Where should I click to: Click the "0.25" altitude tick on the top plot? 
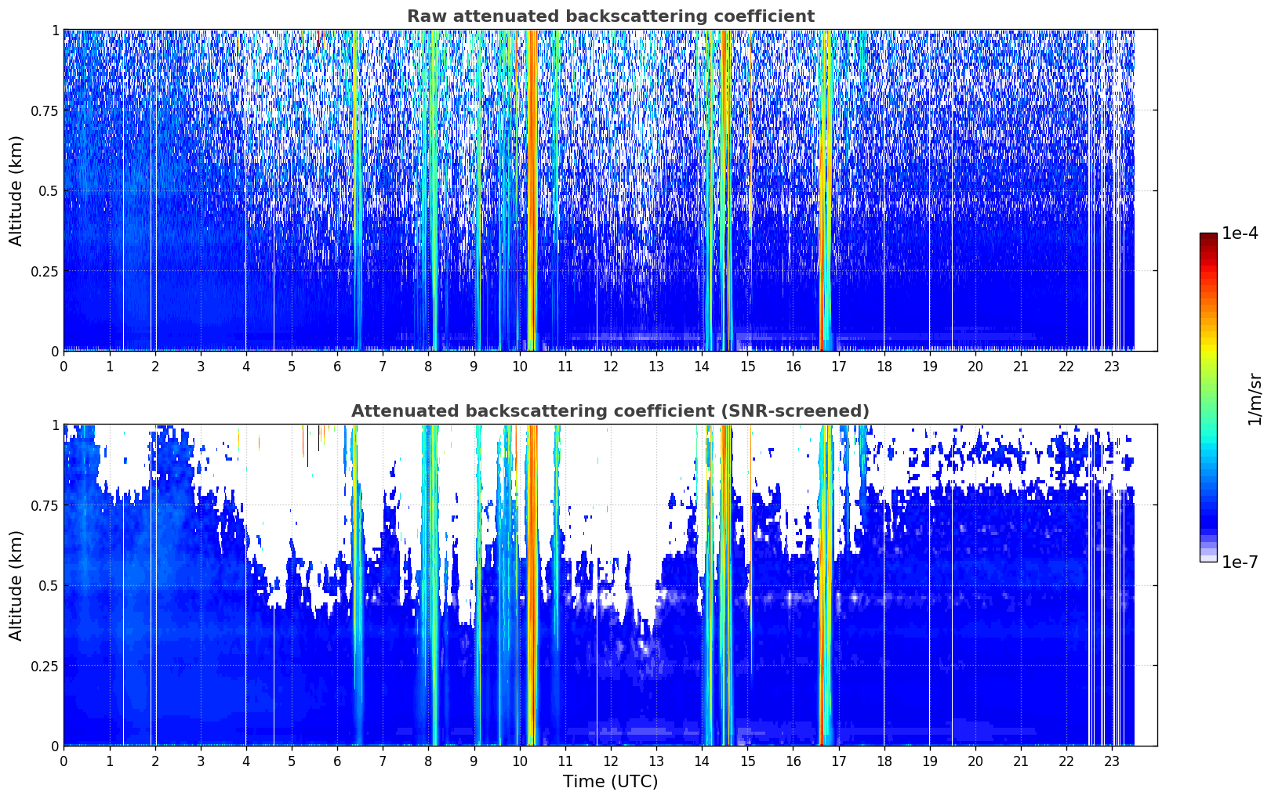[x=45, y=271]
